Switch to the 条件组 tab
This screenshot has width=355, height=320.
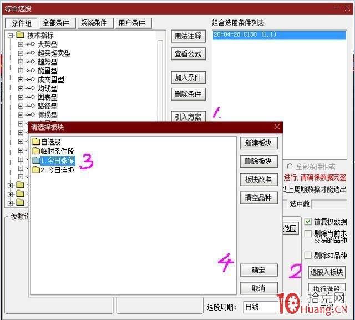point(21,23)
